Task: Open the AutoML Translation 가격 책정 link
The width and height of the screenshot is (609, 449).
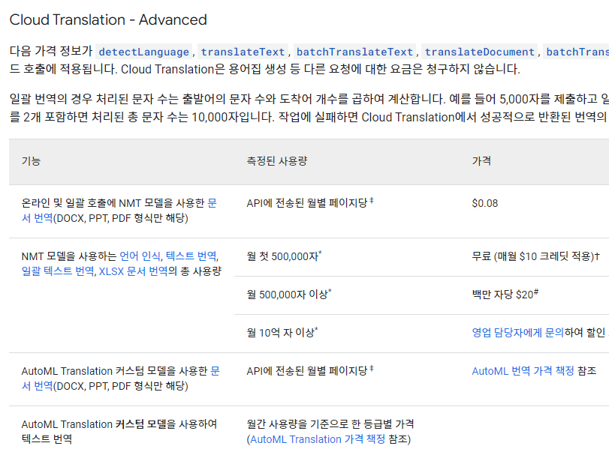Action: (x=318, y=439)
